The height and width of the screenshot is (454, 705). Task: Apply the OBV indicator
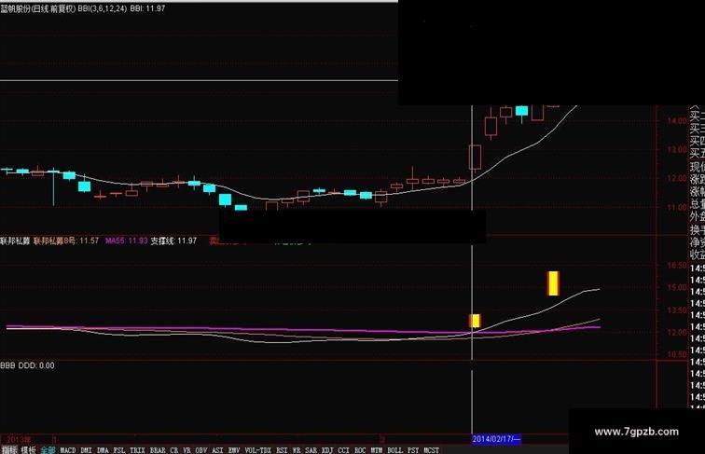pyautogui.click(x=201, y=450)
